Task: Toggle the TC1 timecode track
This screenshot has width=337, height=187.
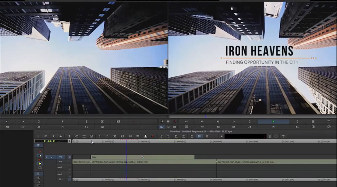Action: tap(61, 179)
